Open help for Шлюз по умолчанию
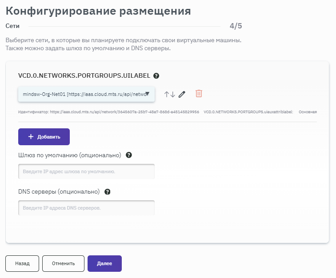The height and width of the screenshot is (278, 336). point(129,155)
